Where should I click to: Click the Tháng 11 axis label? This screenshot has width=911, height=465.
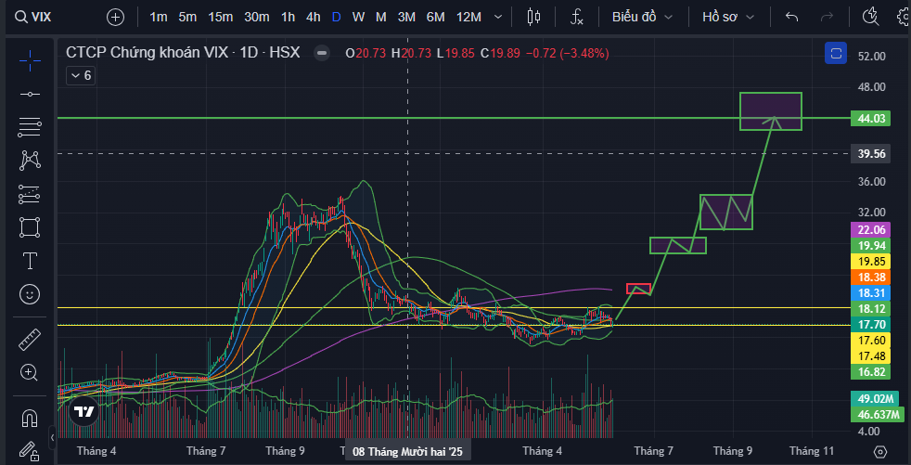tap(811, 451)
